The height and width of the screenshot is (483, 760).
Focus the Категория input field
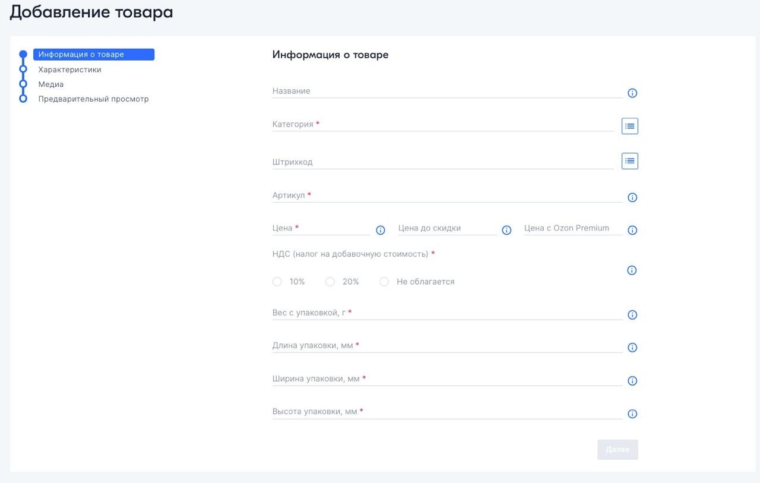(x=443, y=125)
